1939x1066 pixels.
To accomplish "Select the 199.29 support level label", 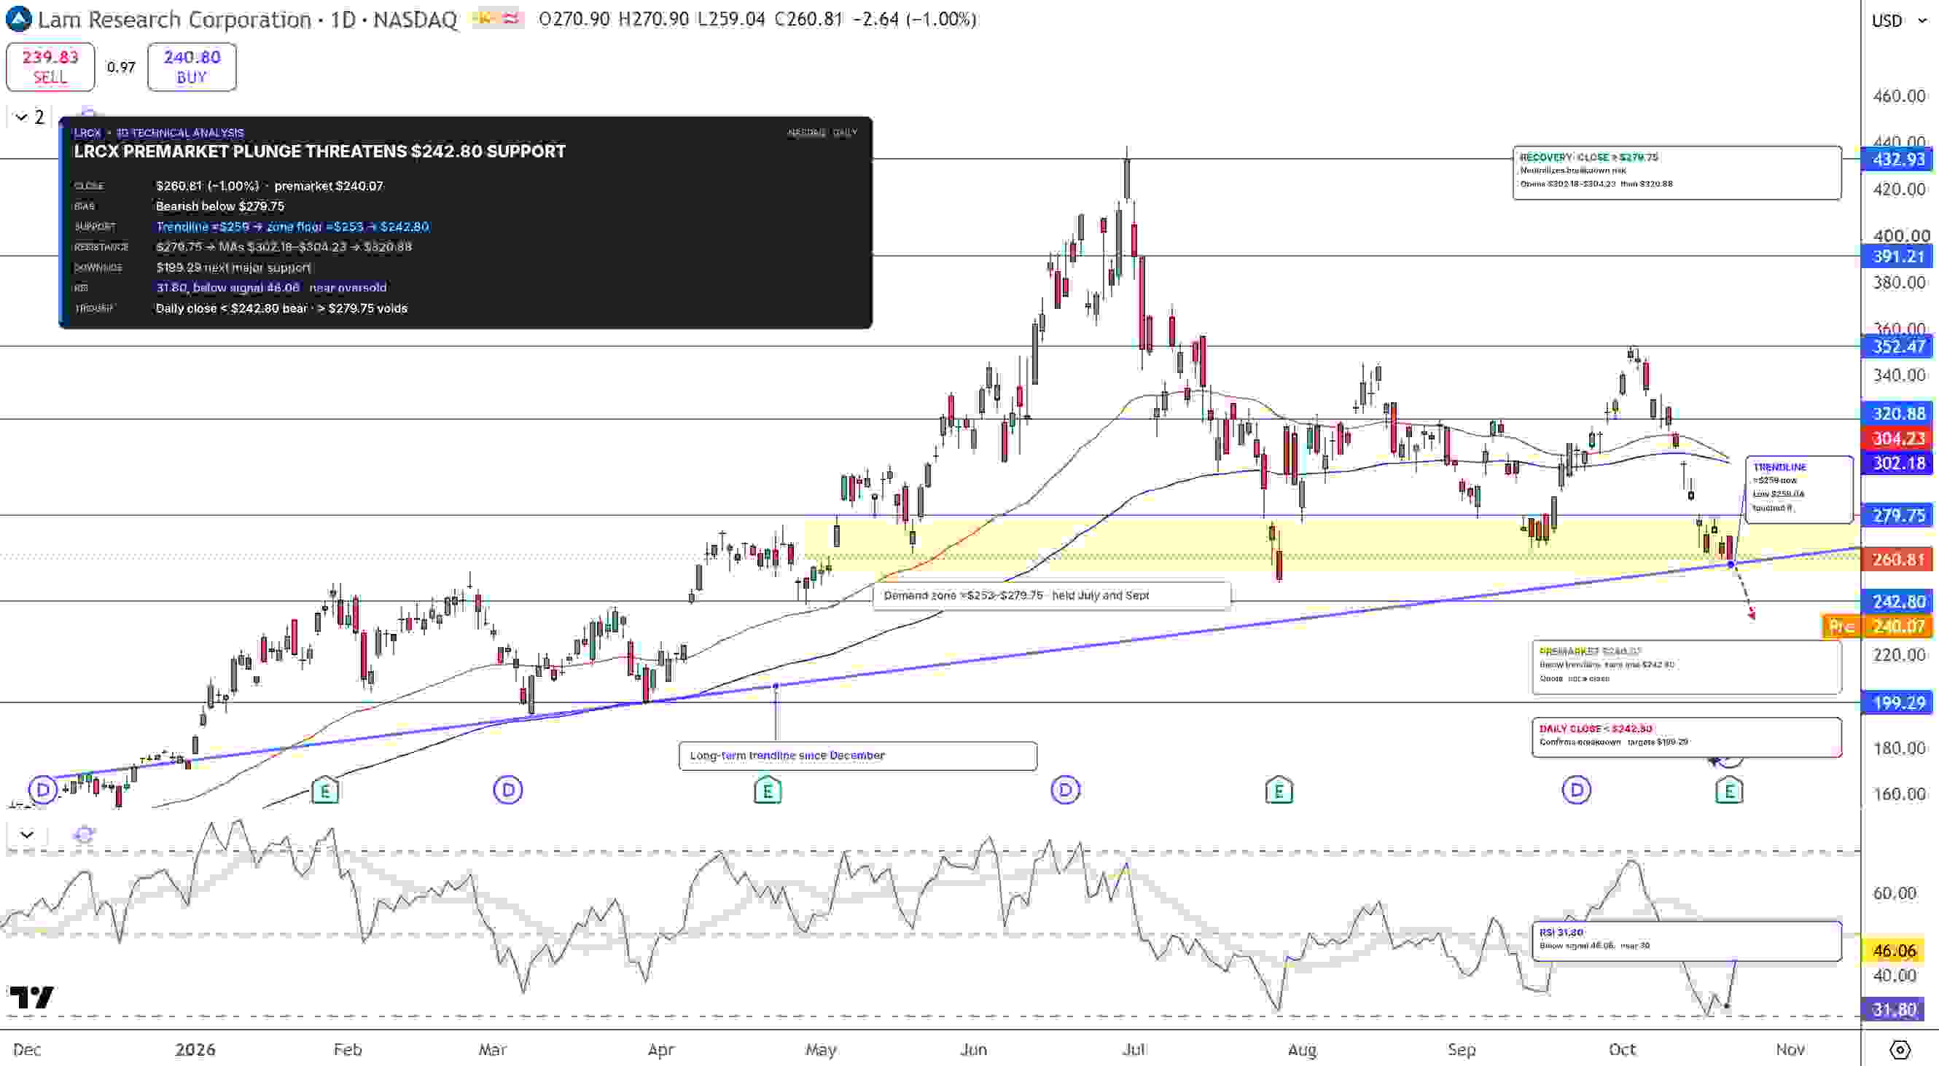I will [1897, 702].
